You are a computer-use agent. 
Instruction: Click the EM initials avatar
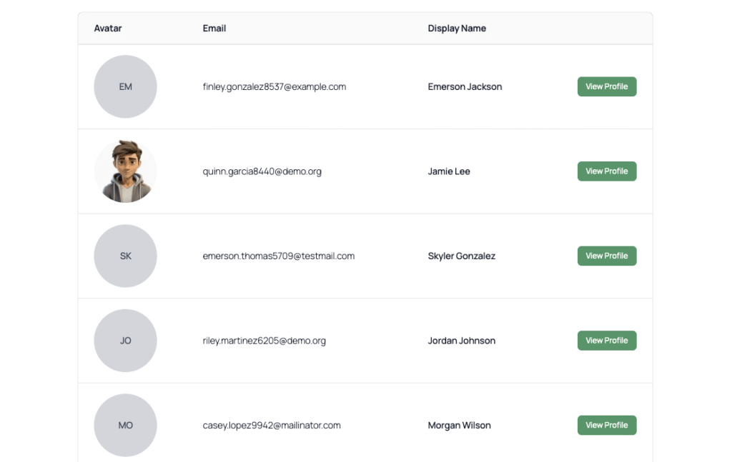click(x=125, y=86)
